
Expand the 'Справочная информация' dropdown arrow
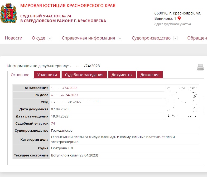click(120, 38)
